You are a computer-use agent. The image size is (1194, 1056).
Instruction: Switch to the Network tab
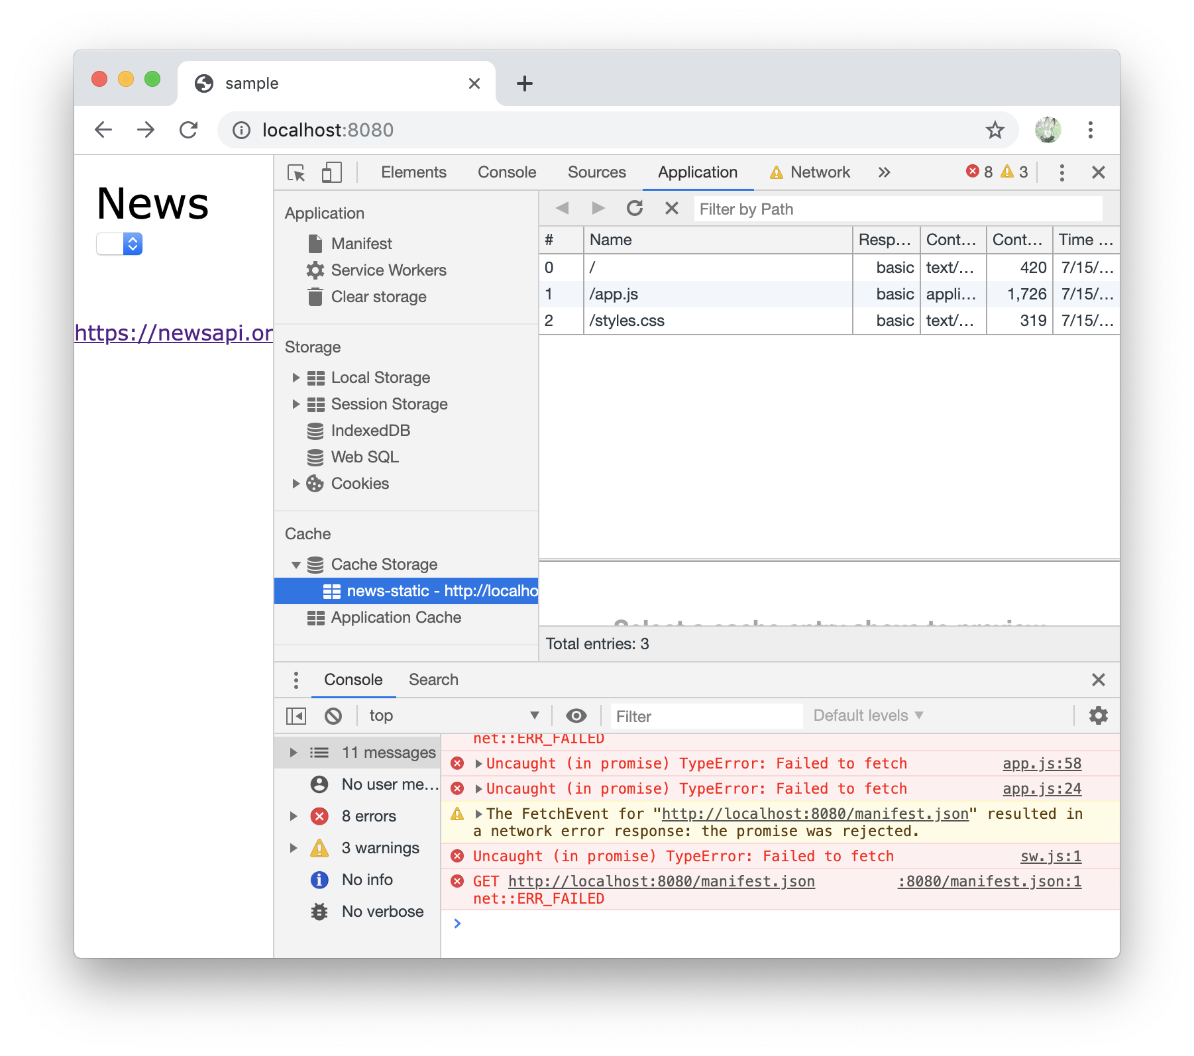click(820, 172)
